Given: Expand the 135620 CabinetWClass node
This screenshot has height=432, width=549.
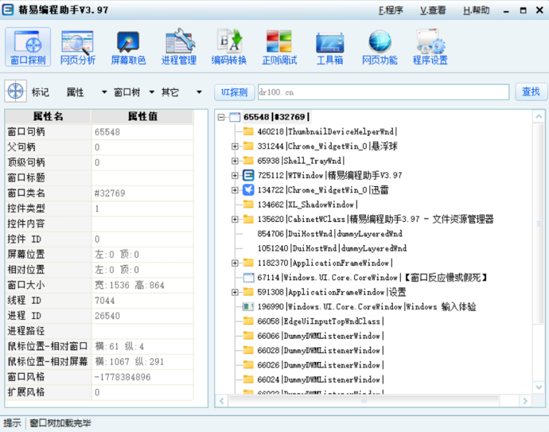Looking at the screenshot, I should (x=235, y=219).
